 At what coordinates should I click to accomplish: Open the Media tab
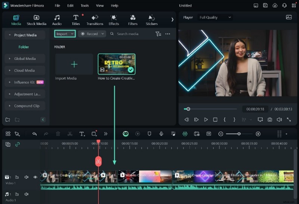tap(16, 20)
